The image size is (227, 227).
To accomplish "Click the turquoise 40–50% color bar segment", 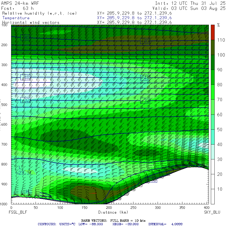I will (x=213, y=137).
